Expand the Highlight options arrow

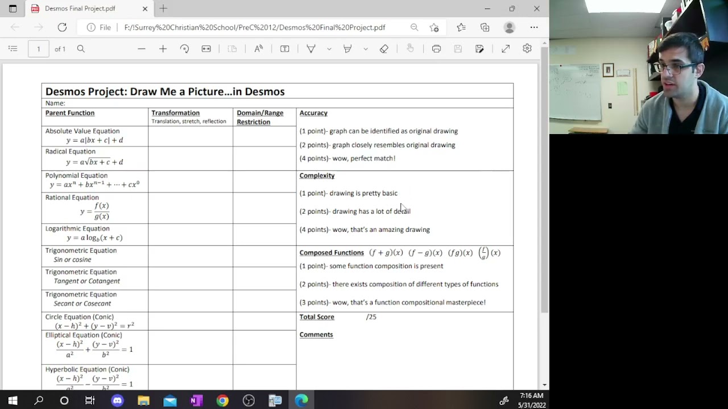pos(365,49)
